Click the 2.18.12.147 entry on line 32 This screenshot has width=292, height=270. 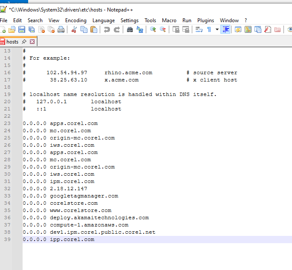[x=69, y=189]
